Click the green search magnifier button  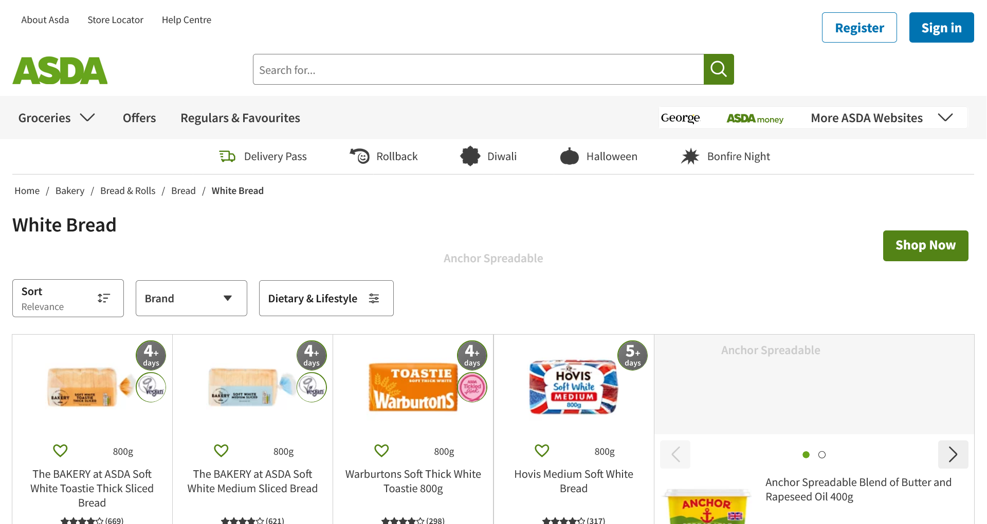(718, 69)
